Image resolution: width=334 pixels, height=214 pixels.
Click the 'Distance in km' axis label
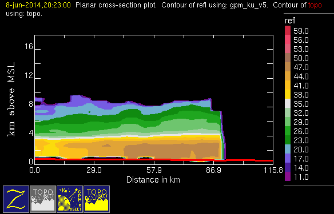click(x=153, y=180)
